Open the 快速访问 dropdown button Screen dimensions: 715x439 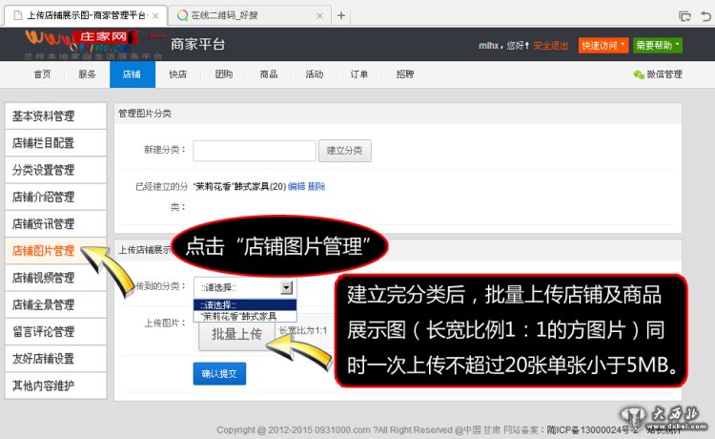click(604, 45)
